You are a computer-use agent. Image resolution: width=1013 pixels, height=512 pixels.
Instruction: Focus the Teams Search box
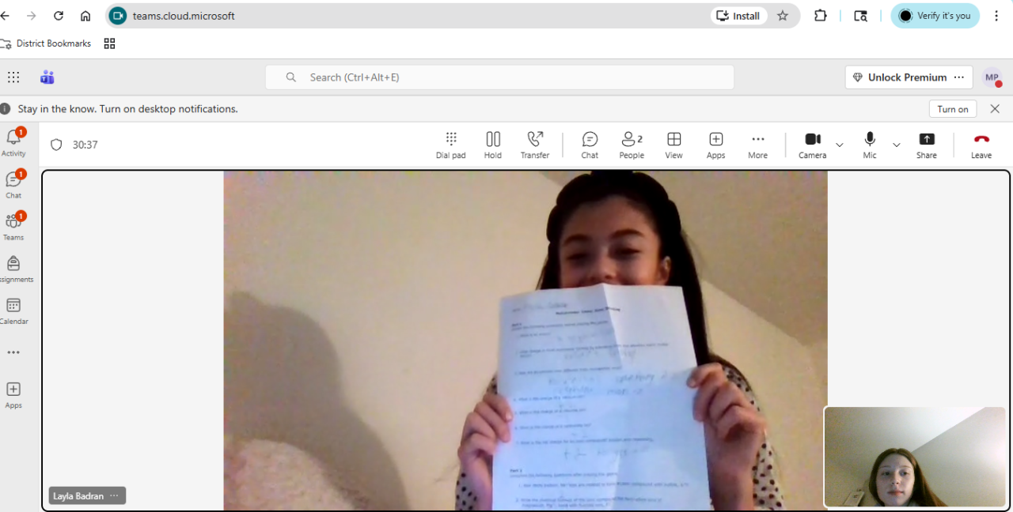pyautogui.click(x=499, y=77)
